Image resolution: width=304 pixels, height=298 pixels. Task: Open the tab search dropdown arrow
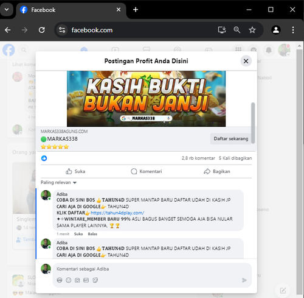click(x=7, y=10)
